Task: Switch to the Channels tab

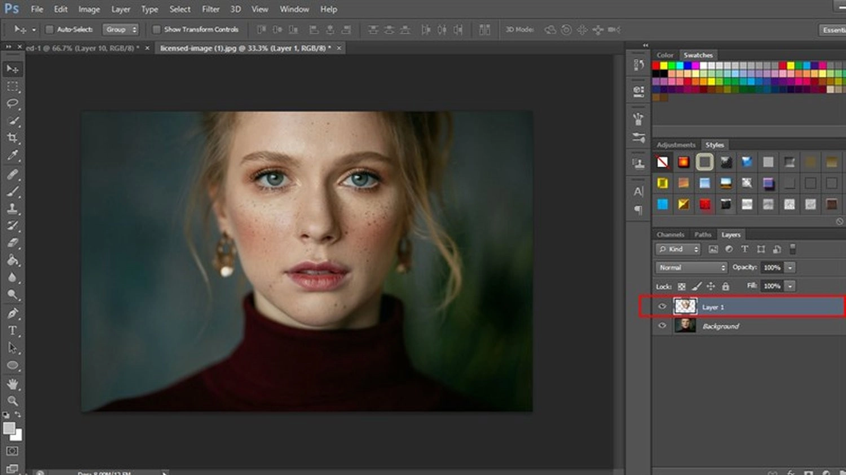Action: (670, 234)
